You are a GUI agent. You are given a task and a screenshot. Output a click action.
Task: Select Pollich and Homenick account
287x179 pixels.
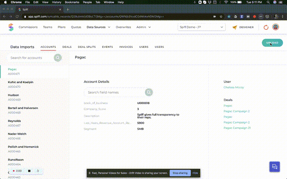pos(34,149)
